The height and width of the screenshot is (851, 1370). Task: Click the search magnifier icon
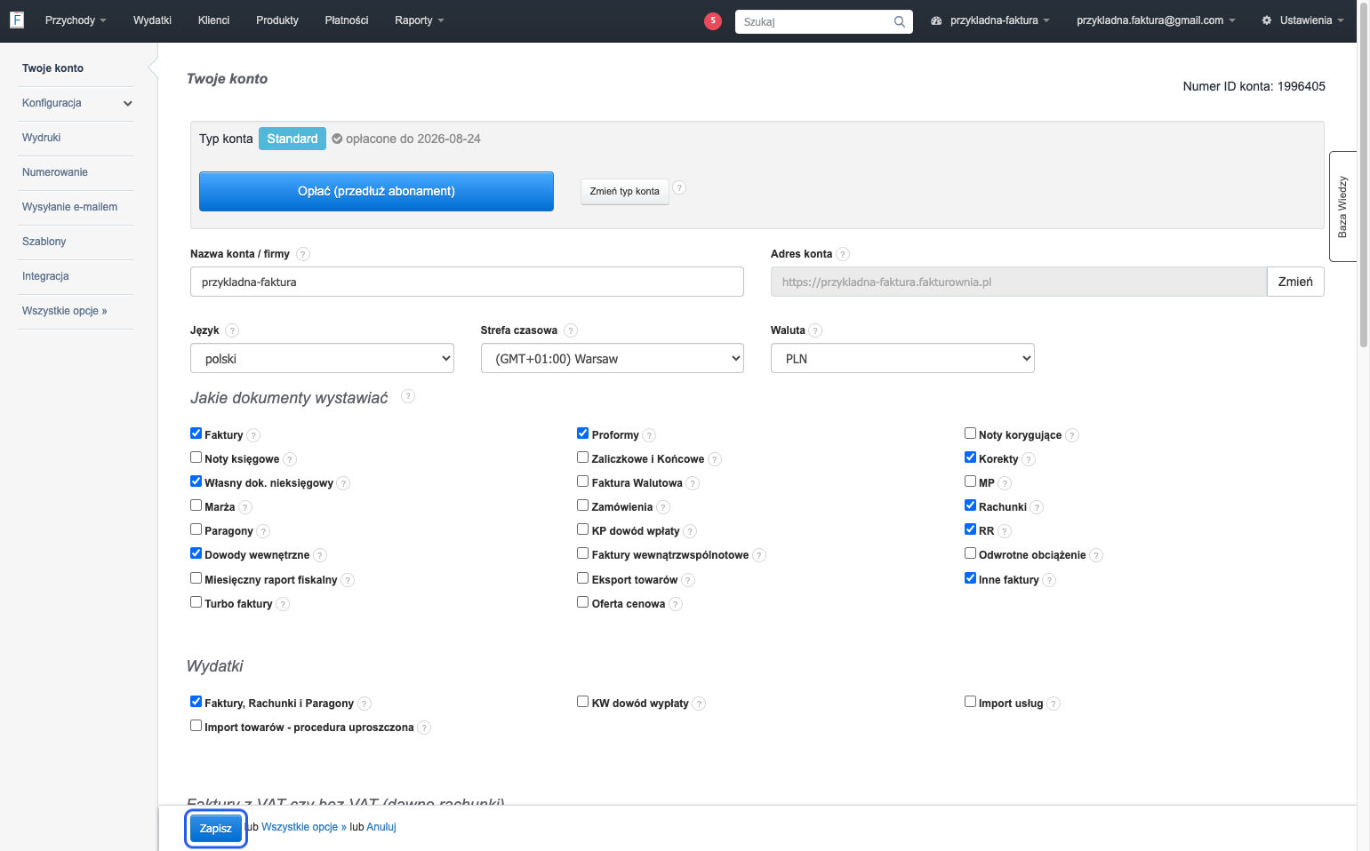(x=900, y=21)
